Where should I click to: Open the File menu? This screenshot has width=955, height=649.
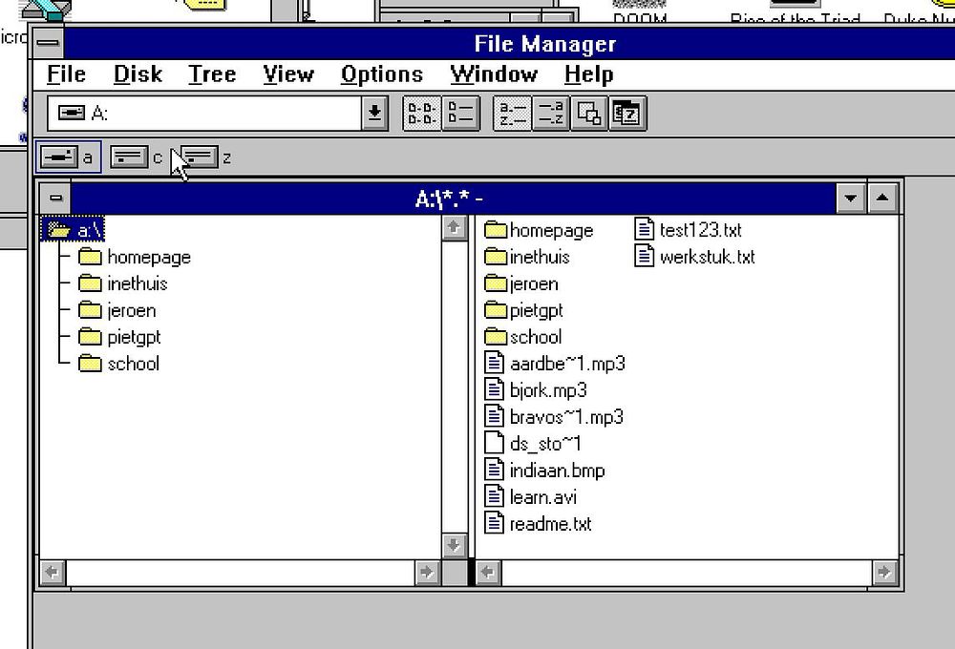tap(66, 74)
